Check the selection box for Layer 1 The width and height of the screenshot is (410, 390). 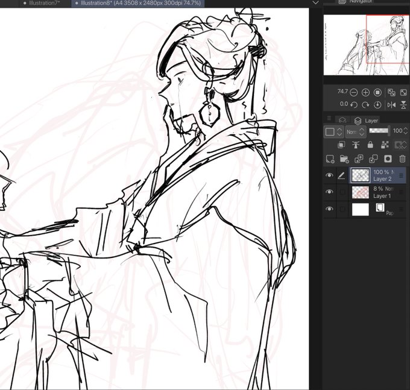click(x=342, y=192)
